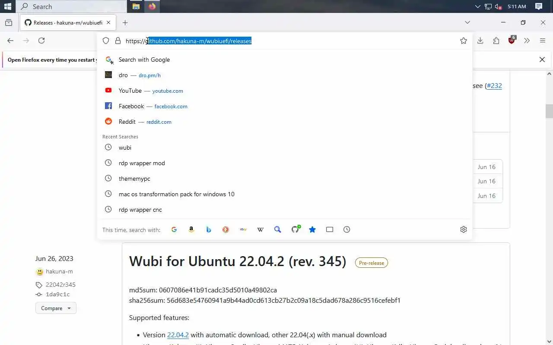Search this time with DuckDuckGo

click(226, 229)
